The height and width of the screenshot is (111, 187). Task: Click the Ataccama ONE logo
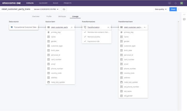(11, 3)
